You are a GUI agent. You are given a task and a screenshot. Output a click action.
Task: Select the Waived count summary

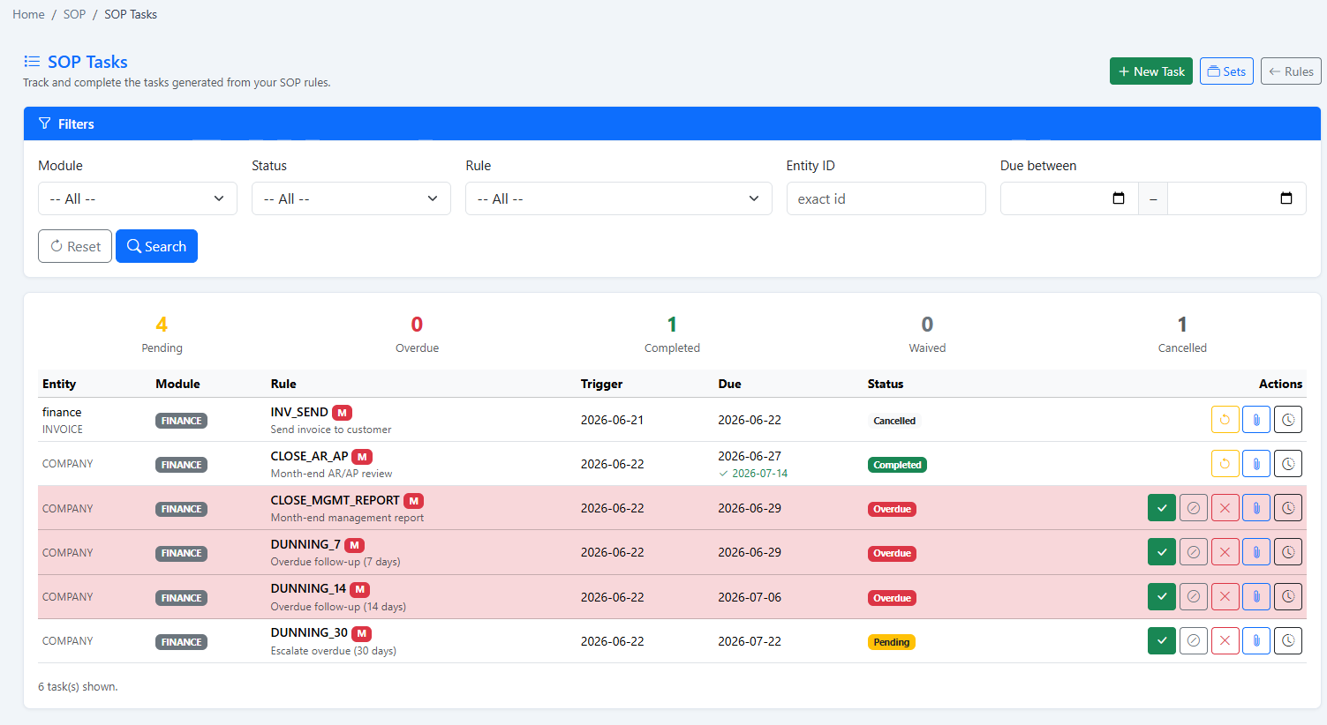point(927,334)
